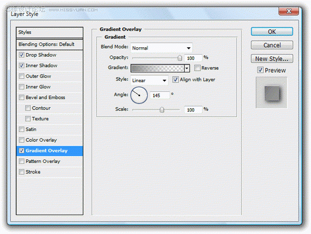Open the Style Linear dropdown

tap(149, 80)
